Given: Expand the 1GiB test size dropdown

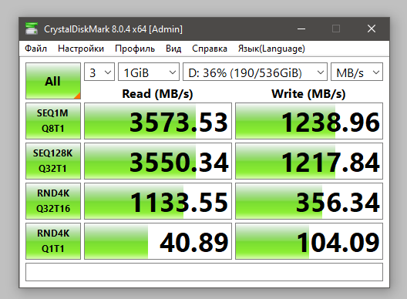Looking at the screenshot, I should (x=149, y=72).
